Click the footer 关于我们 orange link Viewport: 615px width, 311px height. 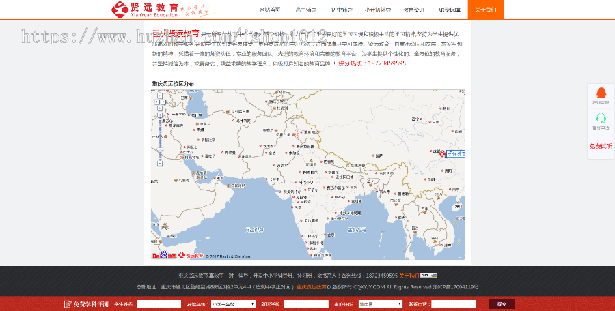pos(409,276)
